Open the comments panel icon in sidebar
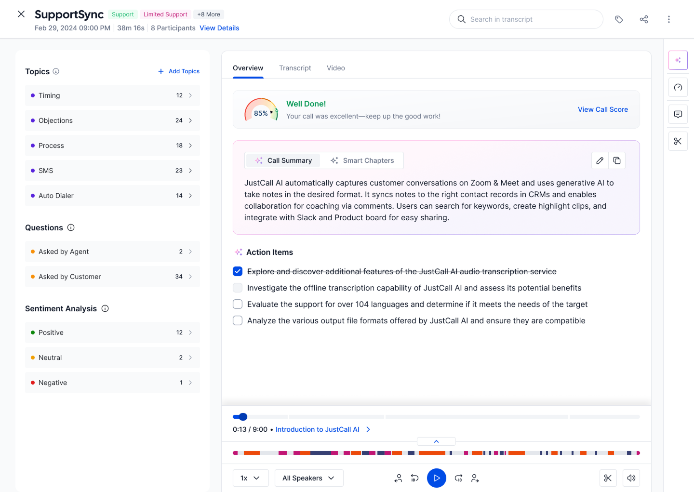 coord(678,114)
